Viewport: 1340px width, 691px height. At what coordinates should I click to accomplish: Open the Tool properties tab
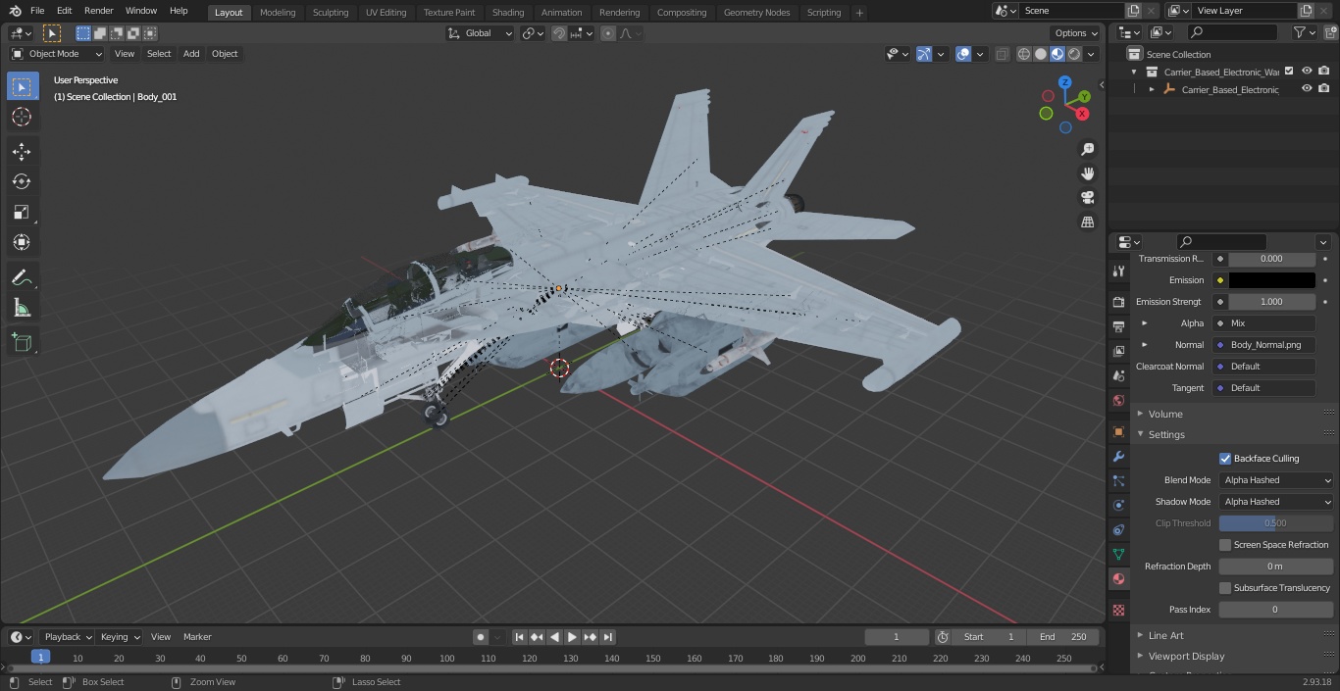[x=1118, y=271]
